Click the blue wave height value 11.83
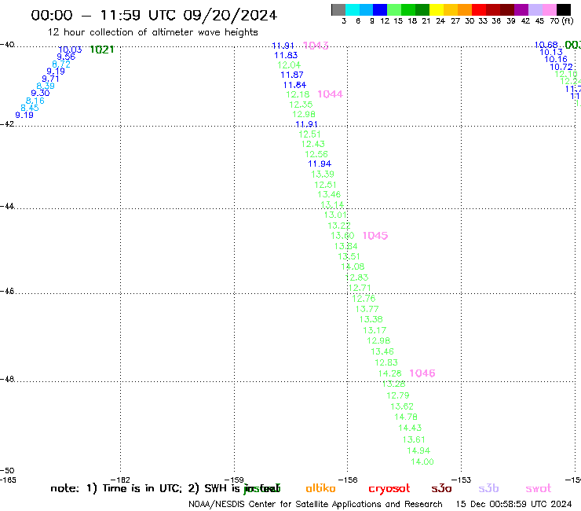This screenshot has height=511, width=581. click(x=286, y=56)
